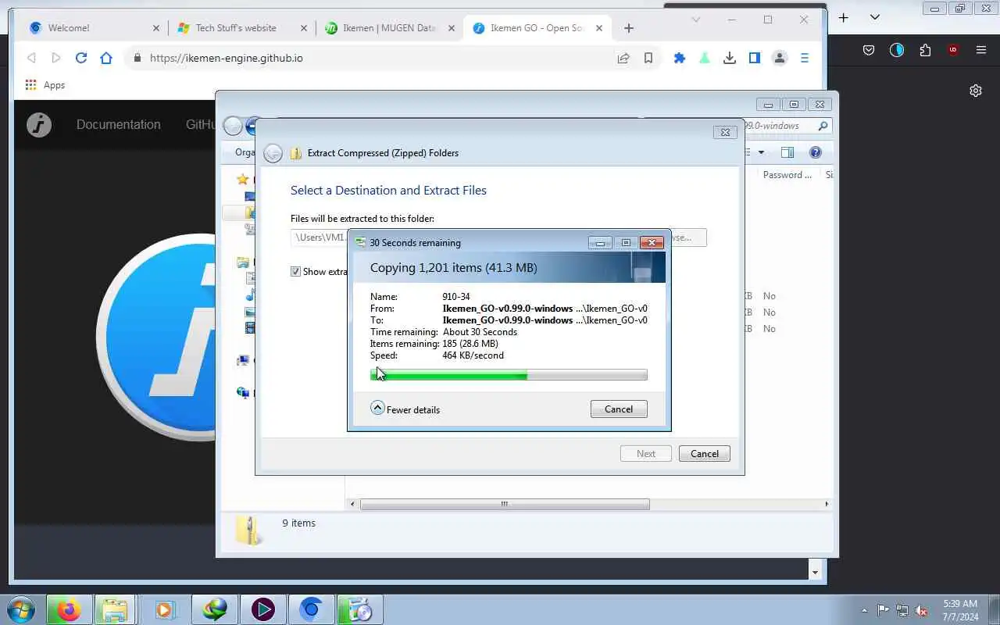The image size is (1000, 625).
Task: Open Windows Start menu
Action: [x=21, y=609]
